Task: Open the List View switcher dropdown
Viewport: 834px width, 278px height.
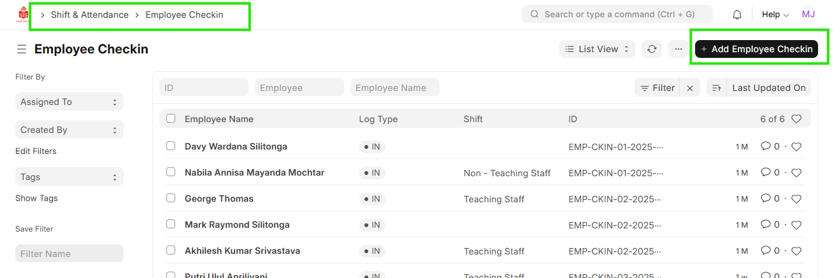Action: tap(597, 49)
